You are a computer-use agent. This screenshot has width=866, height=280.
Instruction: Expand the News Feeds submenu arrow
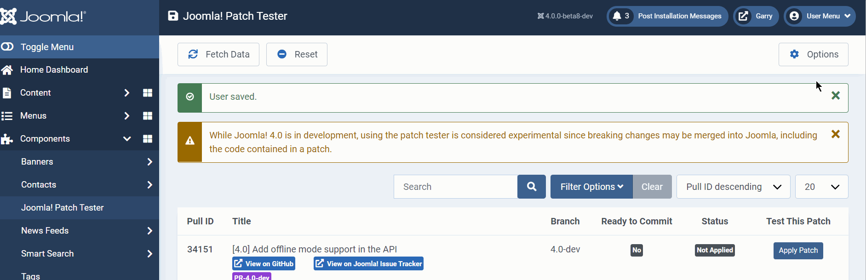149,231
